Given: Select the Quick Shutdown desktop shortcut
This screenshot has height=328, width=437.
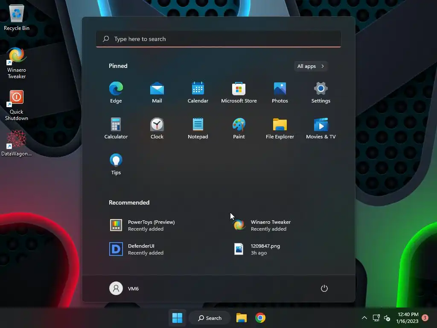Looking at the screenshot, I should 17,105.
